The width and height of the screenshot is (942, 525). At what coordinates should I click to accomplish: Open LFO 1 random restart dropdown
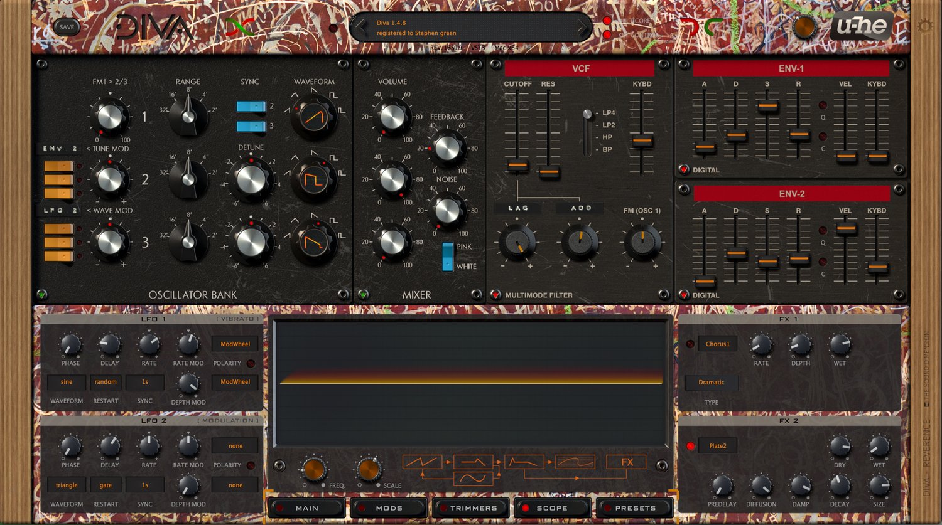tap(106, 382)
